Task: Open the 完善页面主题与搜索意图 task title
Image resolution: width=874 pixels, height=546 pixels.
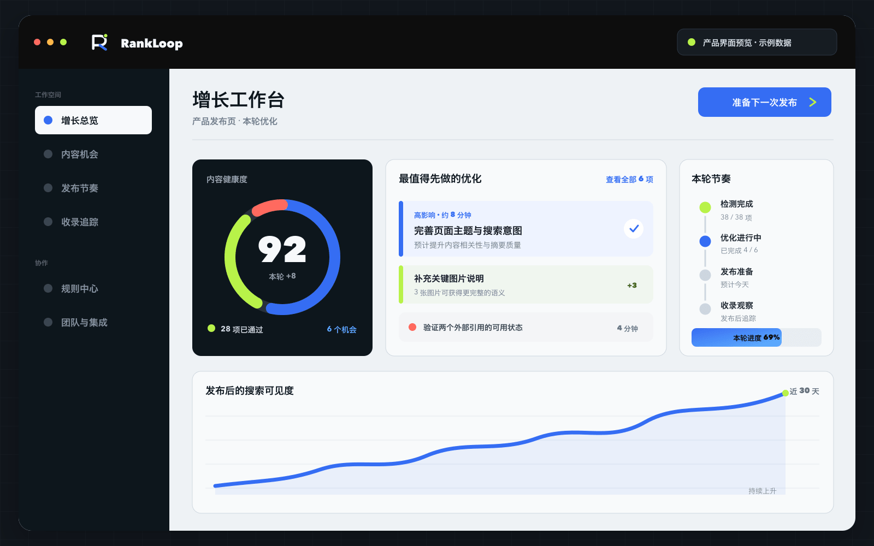Action: [x=468, y=230]
